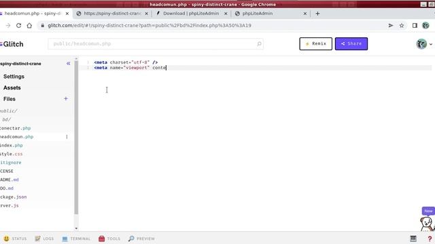The height and width of the screenshot is (244, 435).
Task: Open TODO.md file
Action: (7, 188)
